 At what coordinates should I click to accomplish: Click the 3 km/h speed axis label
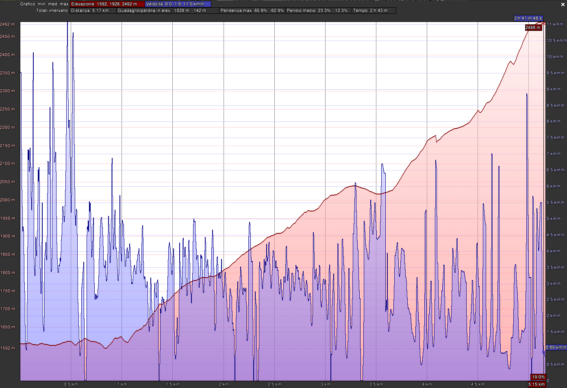(554, 284)
